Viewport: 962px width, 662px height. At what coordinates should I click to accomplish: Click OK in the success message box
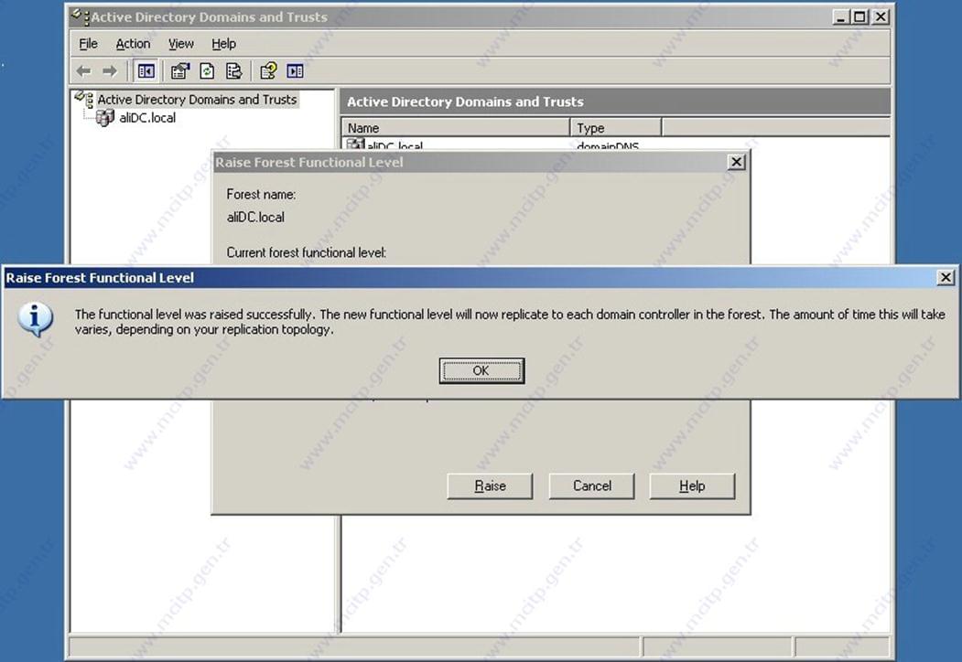(481, 371)
